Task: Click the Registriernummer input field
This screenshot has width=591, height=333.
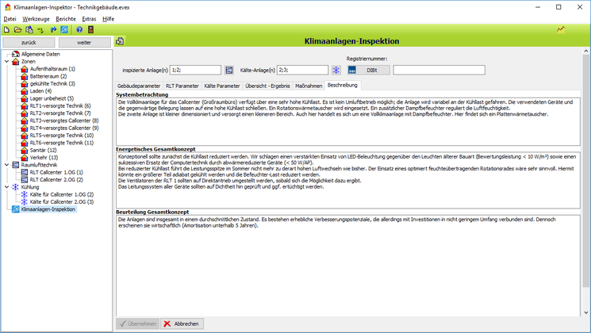Action: coord(439,70)
